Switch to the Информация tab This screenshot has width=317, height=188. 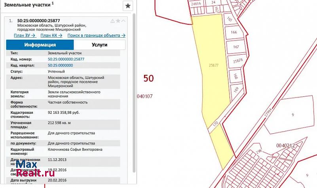40,45
